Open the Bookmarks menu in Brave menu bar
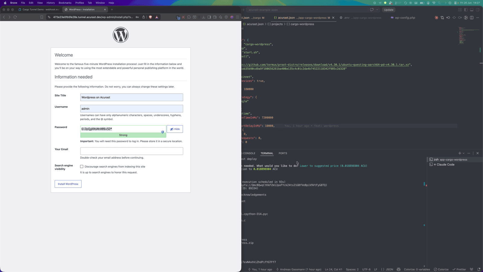This screenshot has width=483, height=272. coord(65,3)
